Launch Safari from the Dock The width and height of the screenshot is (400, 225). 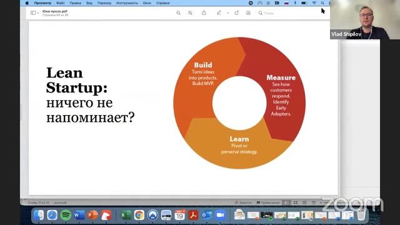pyautogui.click(x=52, y=215)
